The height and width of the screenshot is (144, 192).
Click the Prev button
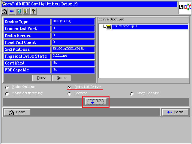tap(41, 78)
